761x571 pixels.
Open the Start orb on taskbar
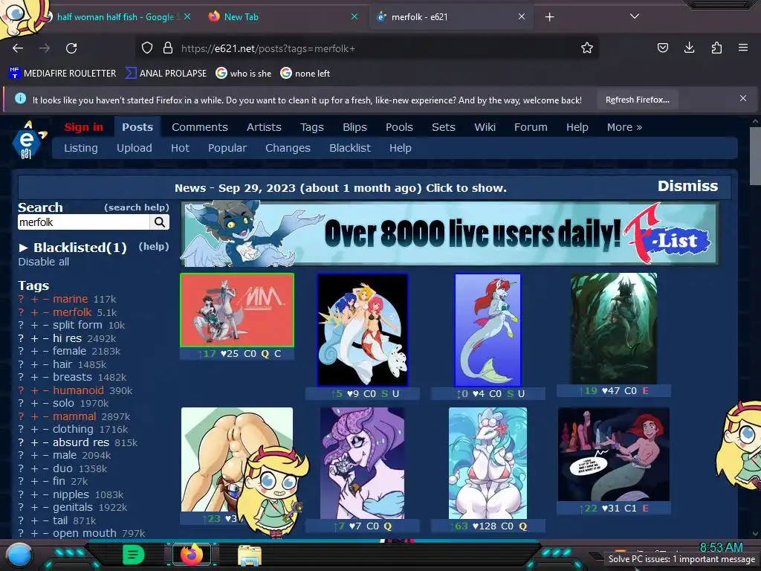(19, 555)
